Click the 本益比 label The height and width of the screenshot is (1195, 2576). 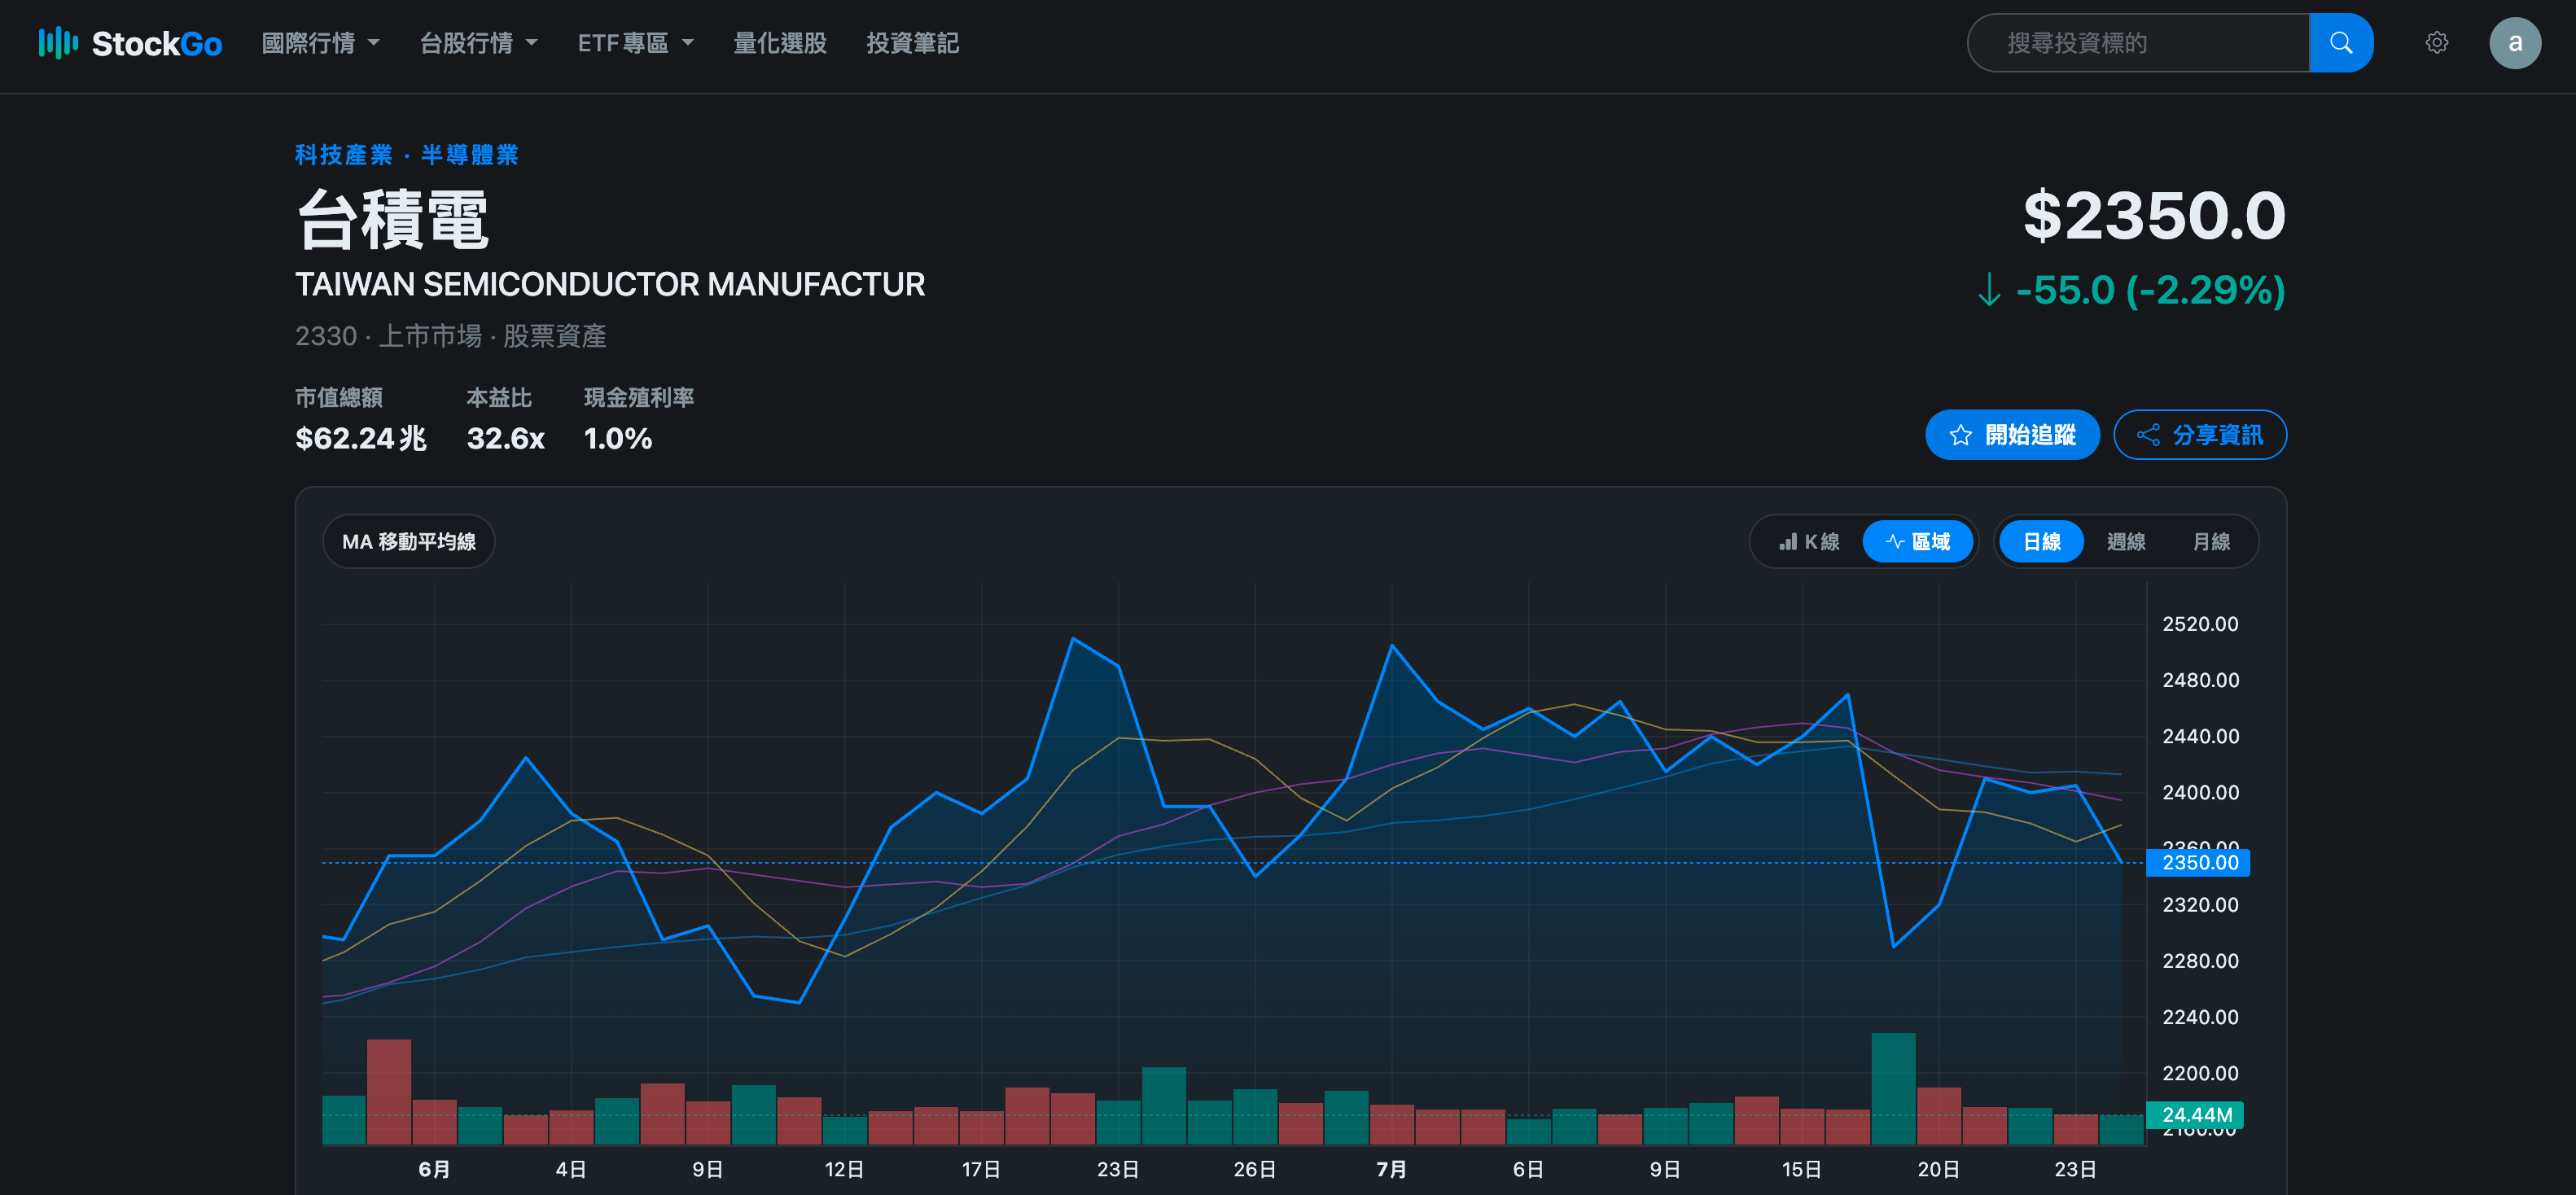point(499,398)
